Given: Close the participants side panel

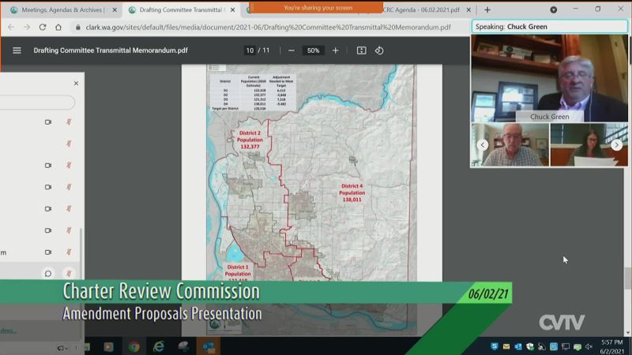Looking at the screenshot, I should (76, 83).
